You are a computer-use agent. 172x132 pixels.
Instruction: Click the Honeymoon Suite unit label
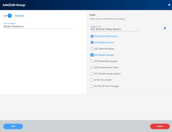(108, 68)
